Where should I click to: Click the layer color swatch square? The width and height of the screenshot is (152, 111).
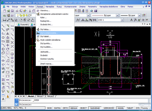coord(29,16)
